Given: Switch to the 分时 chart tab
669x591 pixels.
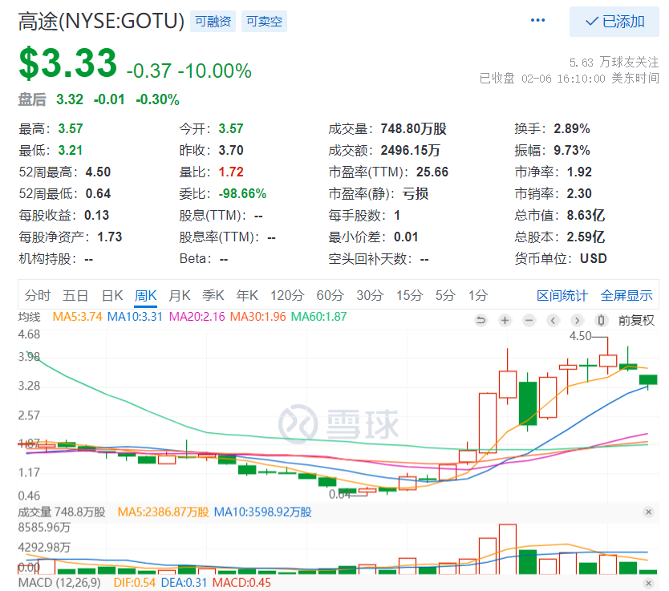Looking at the screenshot, I should pyautogui.click(x=38, y=295).
